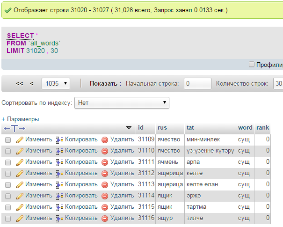Click the copy icon for row 31113
This screenshot has width=283, height=227.
click(x=59, y=184)
